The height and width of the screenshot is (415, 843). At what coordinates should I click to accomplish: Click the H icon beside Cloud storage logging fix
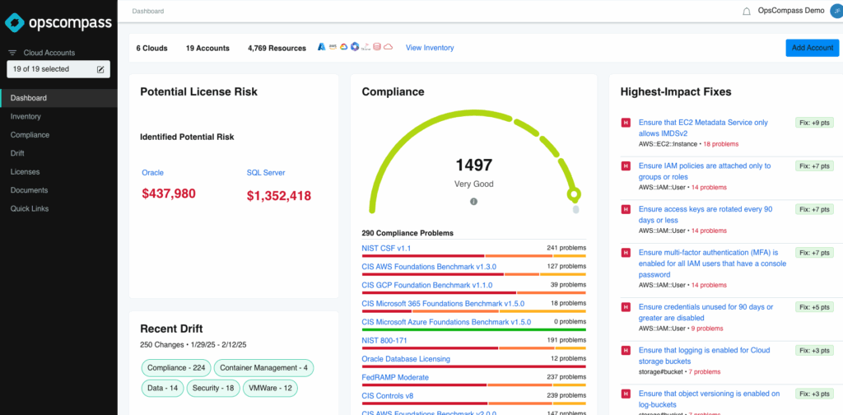tap(626, 350)
